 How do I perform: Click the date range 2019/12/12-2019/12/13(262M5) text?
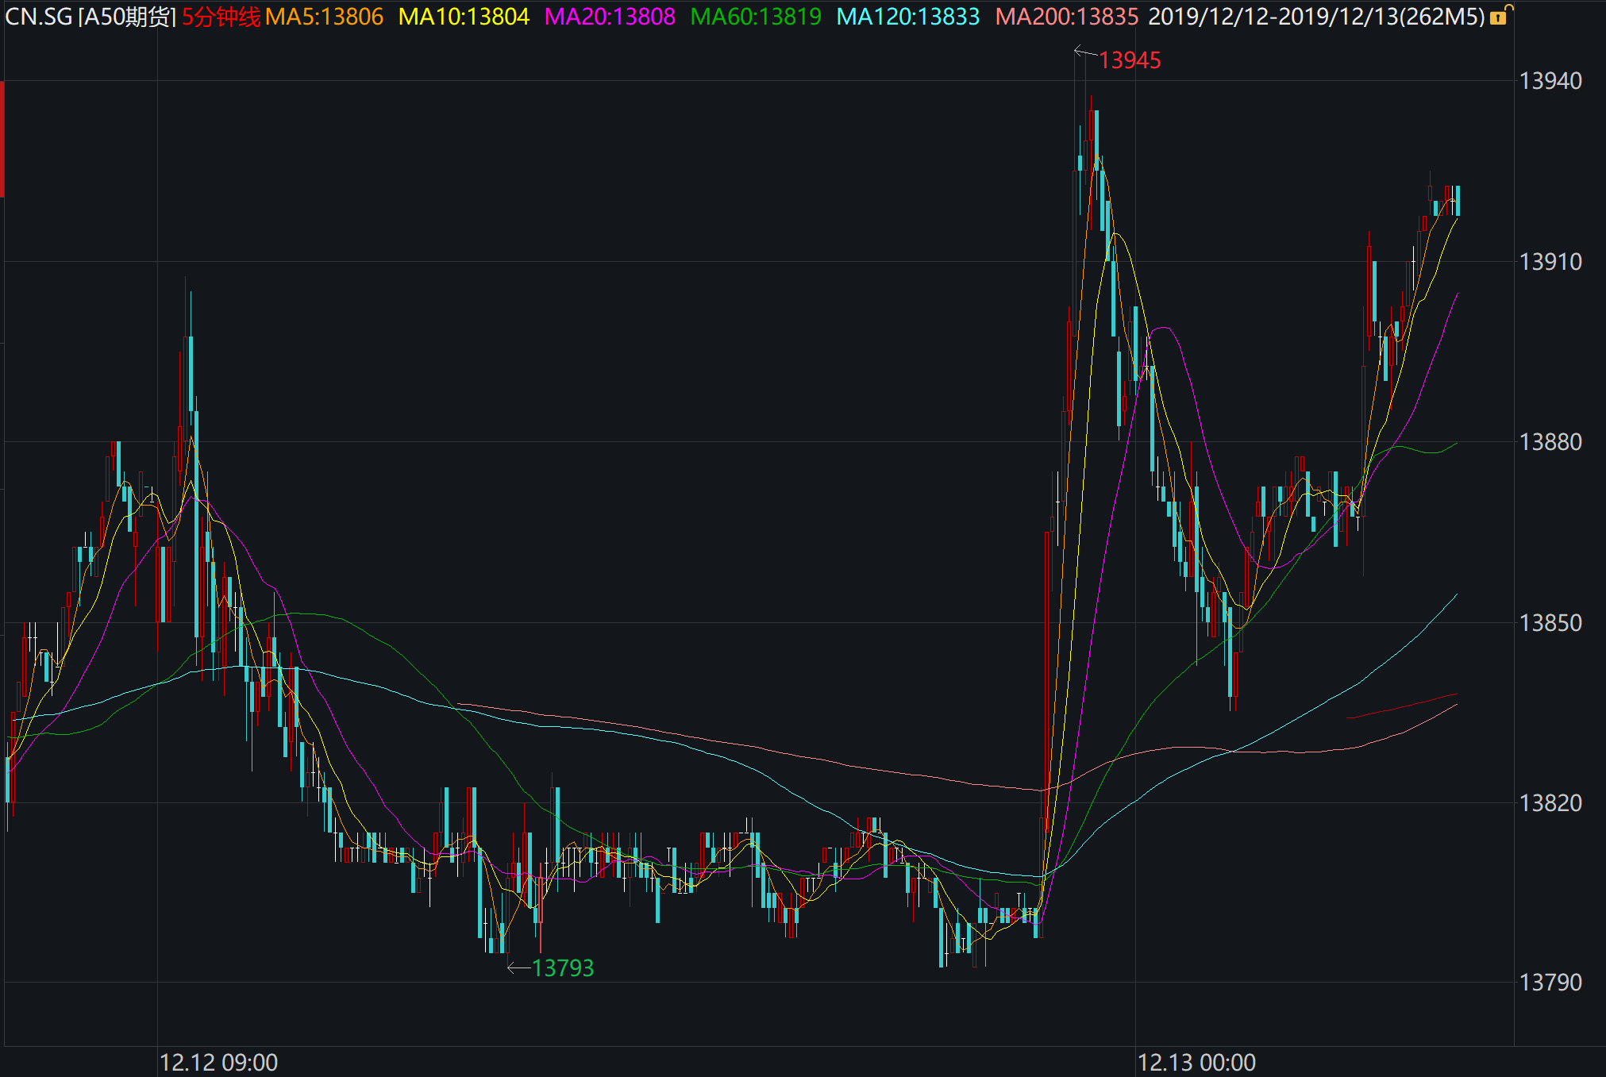pyautogui.click(x=1316, y=17)
